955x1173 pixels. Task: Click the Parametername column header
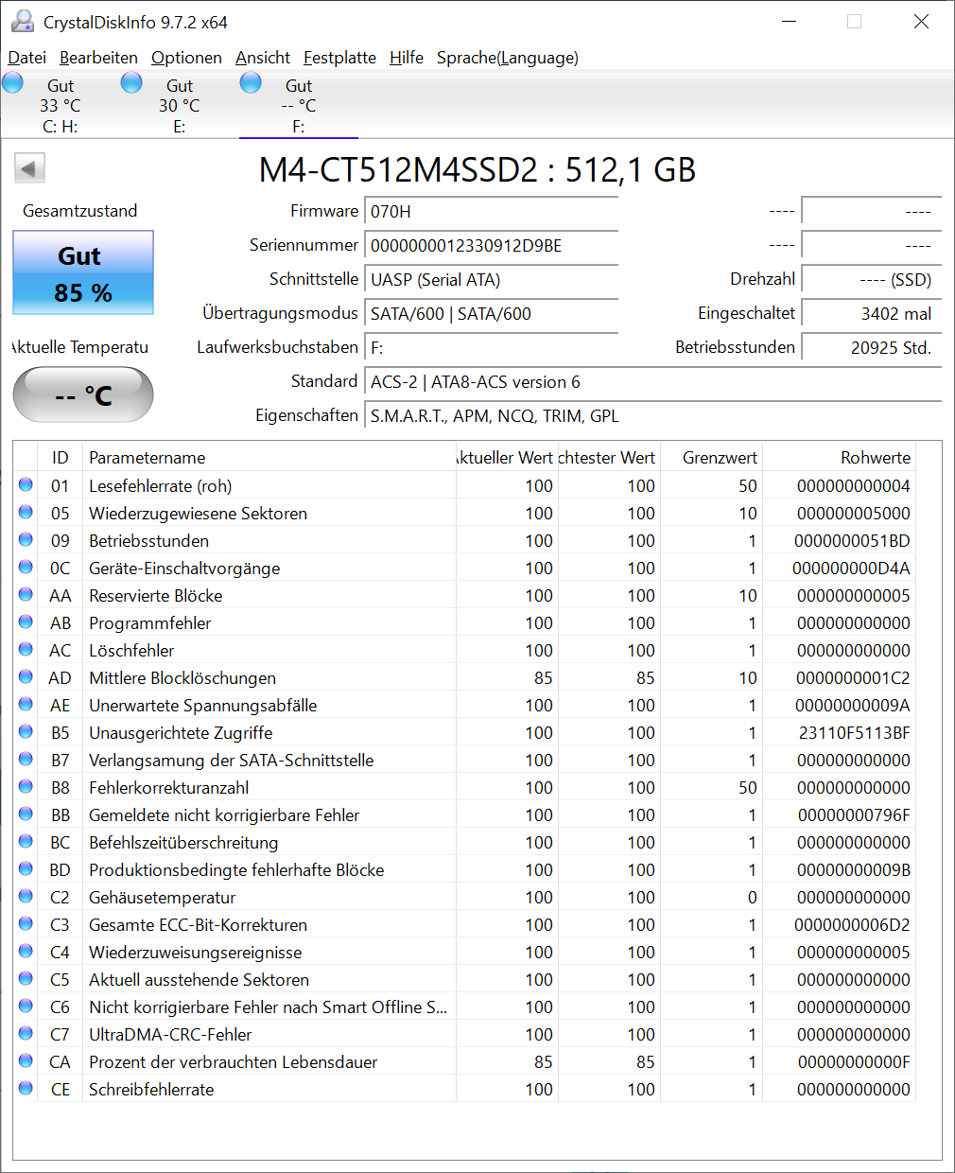tap(269, 457)
